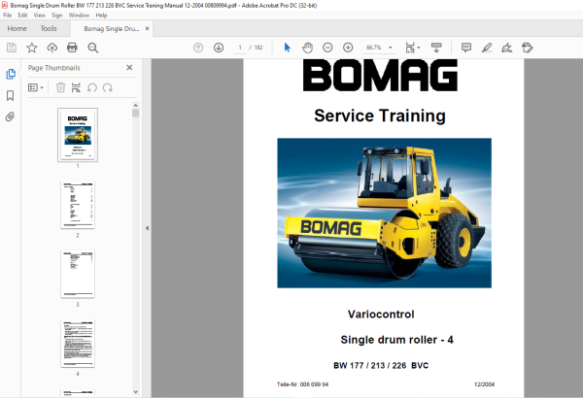Go to next page arrow
Image resolution: width=583 pixels, height=398 pixels.
219,48
